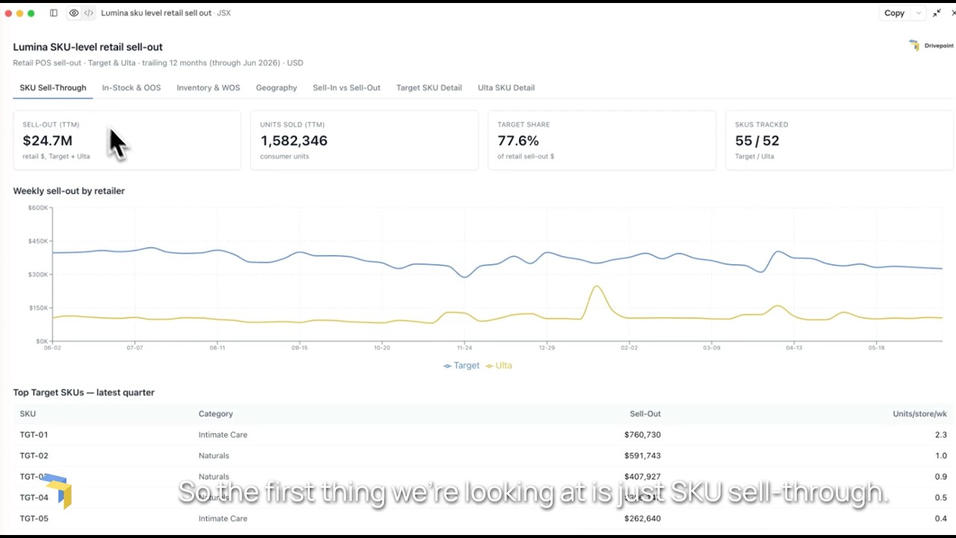Click the Sell-Out (TTM) $24.7M card
This screenshot has width=956, height=538.
click(127, 140)
